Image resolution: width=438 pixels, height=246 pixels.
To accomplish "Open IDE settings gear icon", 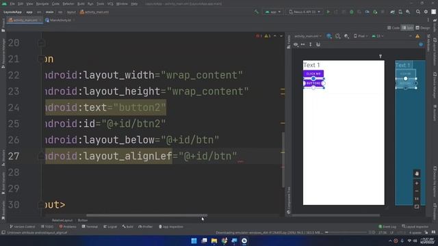I will 426,12.
